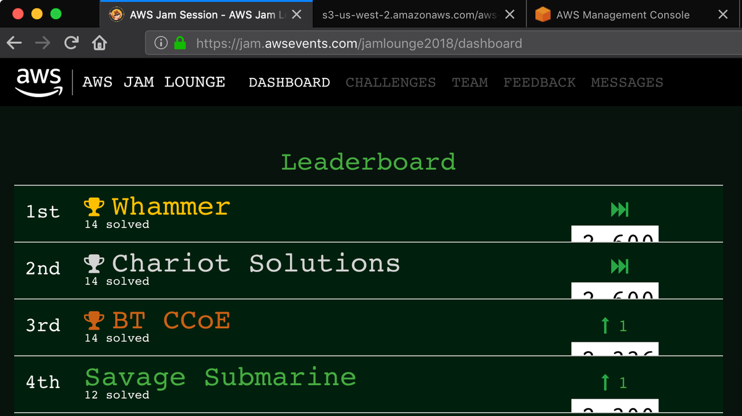Click the score box in Chariot Solutions row

[x=615, y=291]
